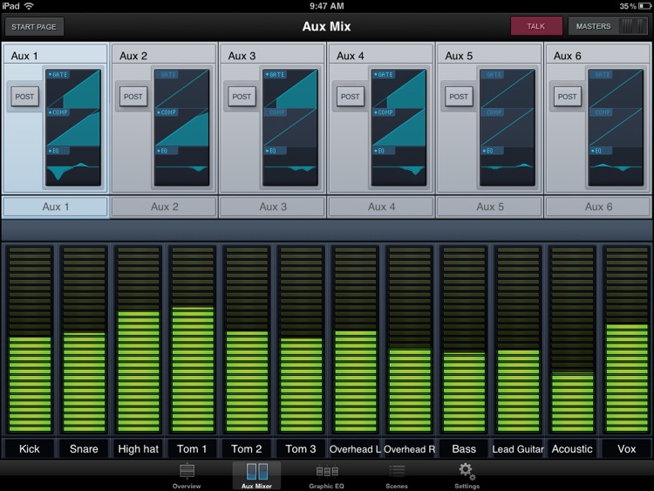Adjust the Tom 1 send level meter
The height and width of the screenshot is (491, 654).
[x=193, y=339]
